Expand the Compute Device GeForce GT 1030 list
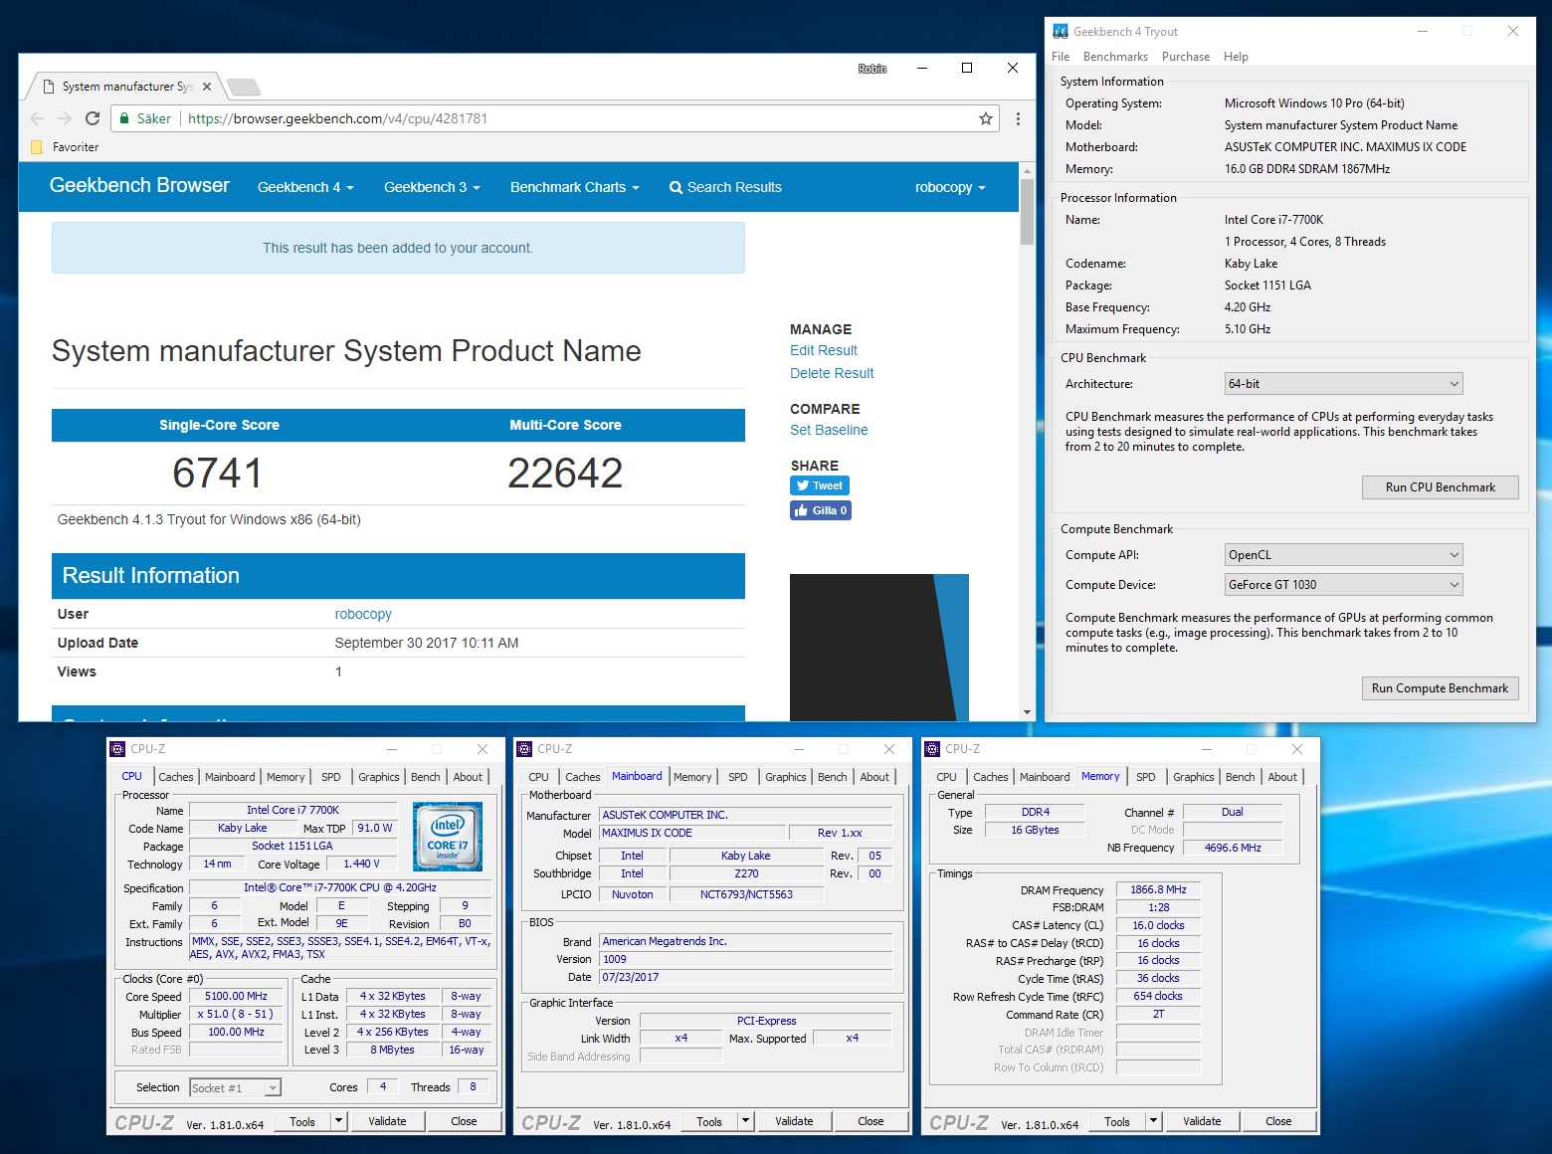 (1344, 585)
